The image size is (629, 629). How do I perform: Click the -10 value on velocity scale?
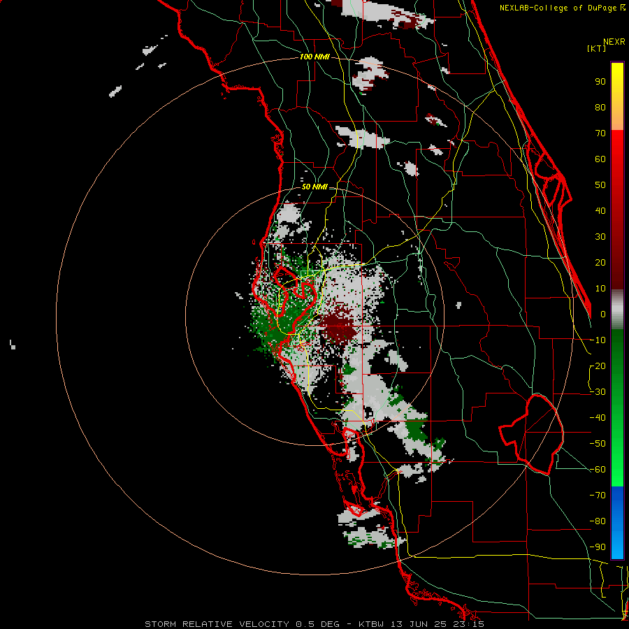(x=598, y=340)
